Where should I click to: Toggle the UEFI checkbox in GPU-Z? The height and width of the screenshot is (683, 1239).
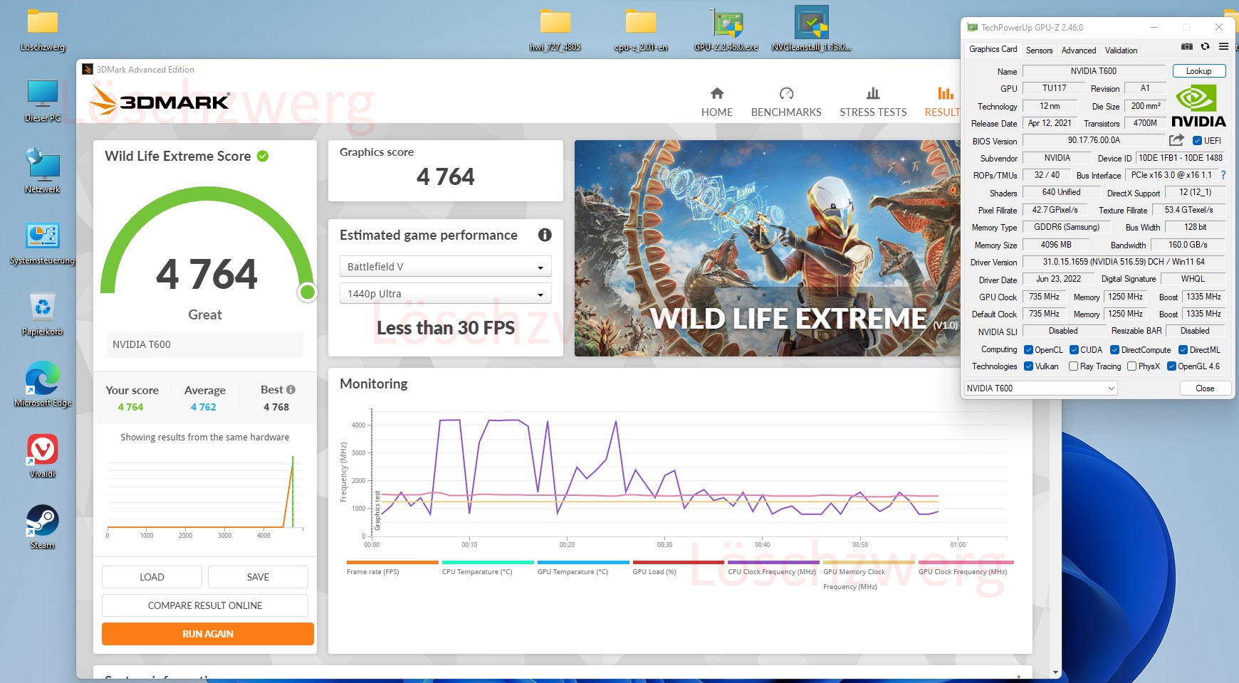tap(1197, 141)
